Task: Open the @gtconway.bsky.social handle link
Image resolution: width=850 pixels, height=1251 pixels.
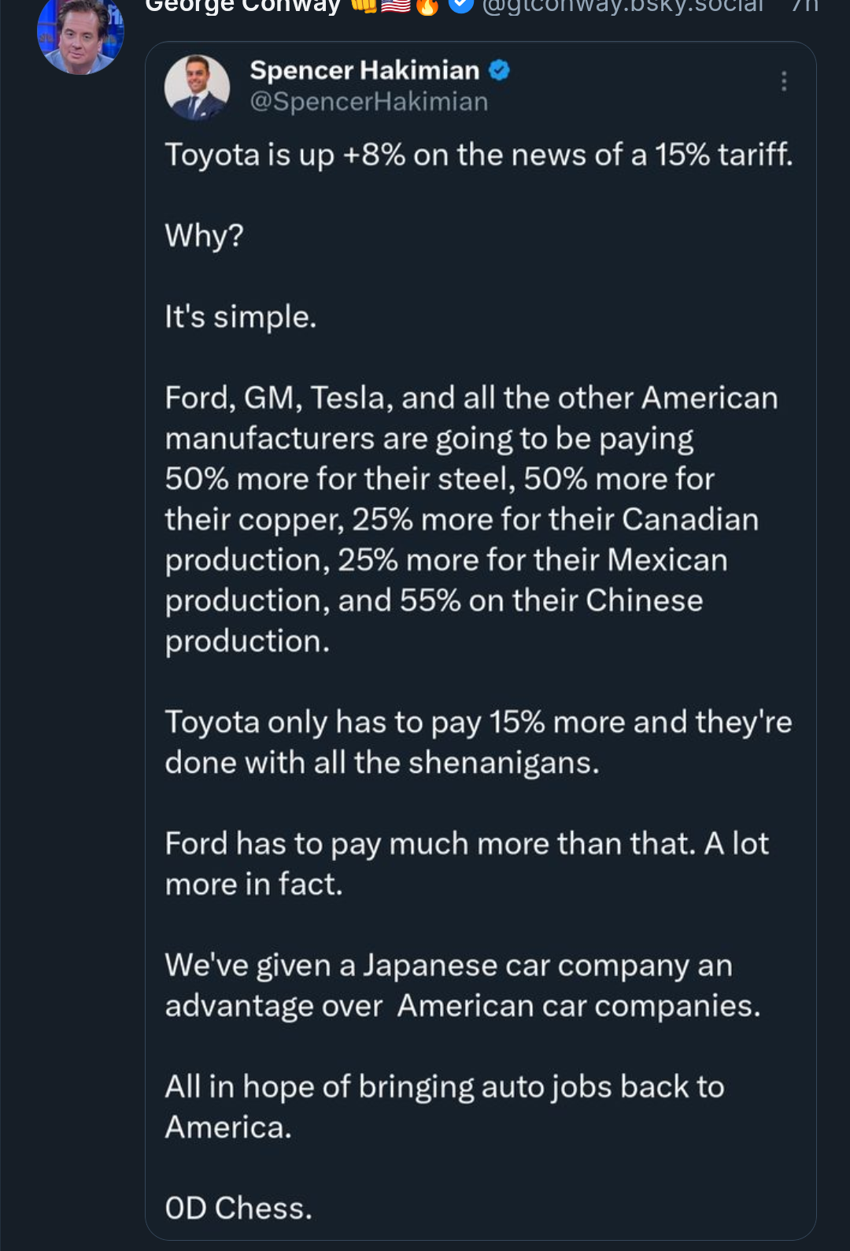Action: click(x=623, y=6)
